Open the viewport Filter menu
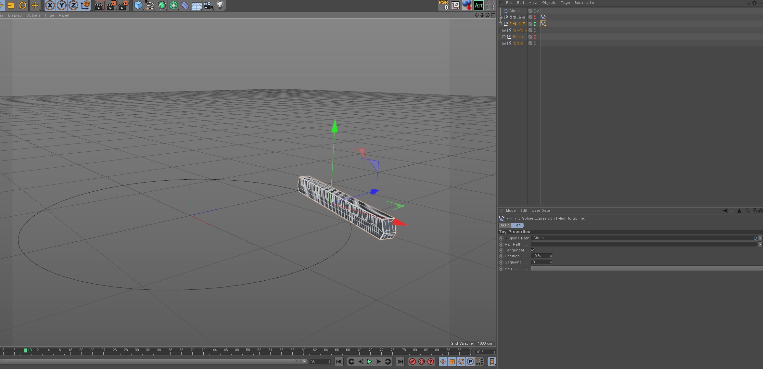The width and height of the screenshot is (763, 369). (x=50, y=15)
